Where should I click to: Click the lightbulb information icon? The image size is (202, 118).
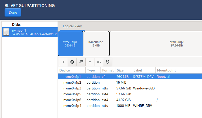(x=108, y=62)
